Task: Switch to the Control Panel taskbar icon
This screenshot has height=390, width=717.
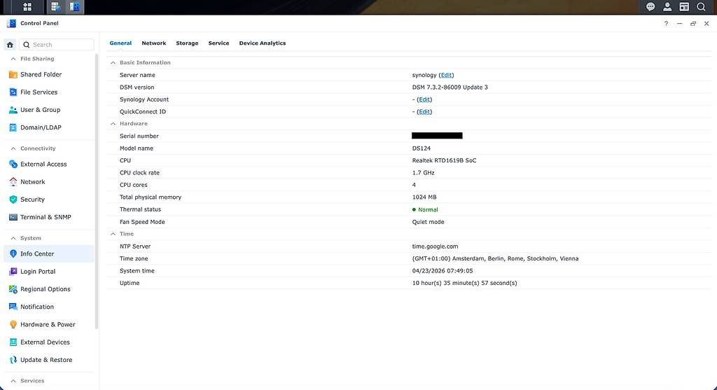Action: click(x=74, y=7)
